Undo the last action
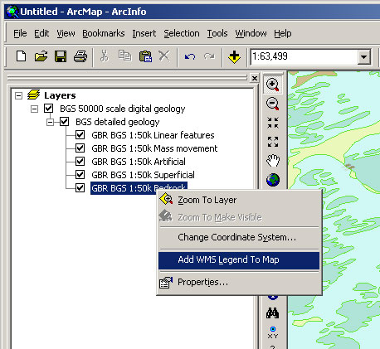380x349 pixels. tap(190, 56)
